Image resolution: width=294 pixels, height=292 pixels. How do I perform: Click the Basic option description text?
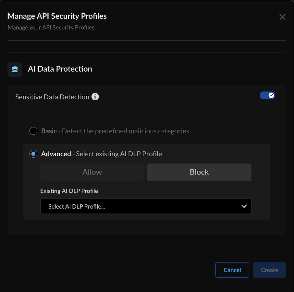[x=125, y=131]
